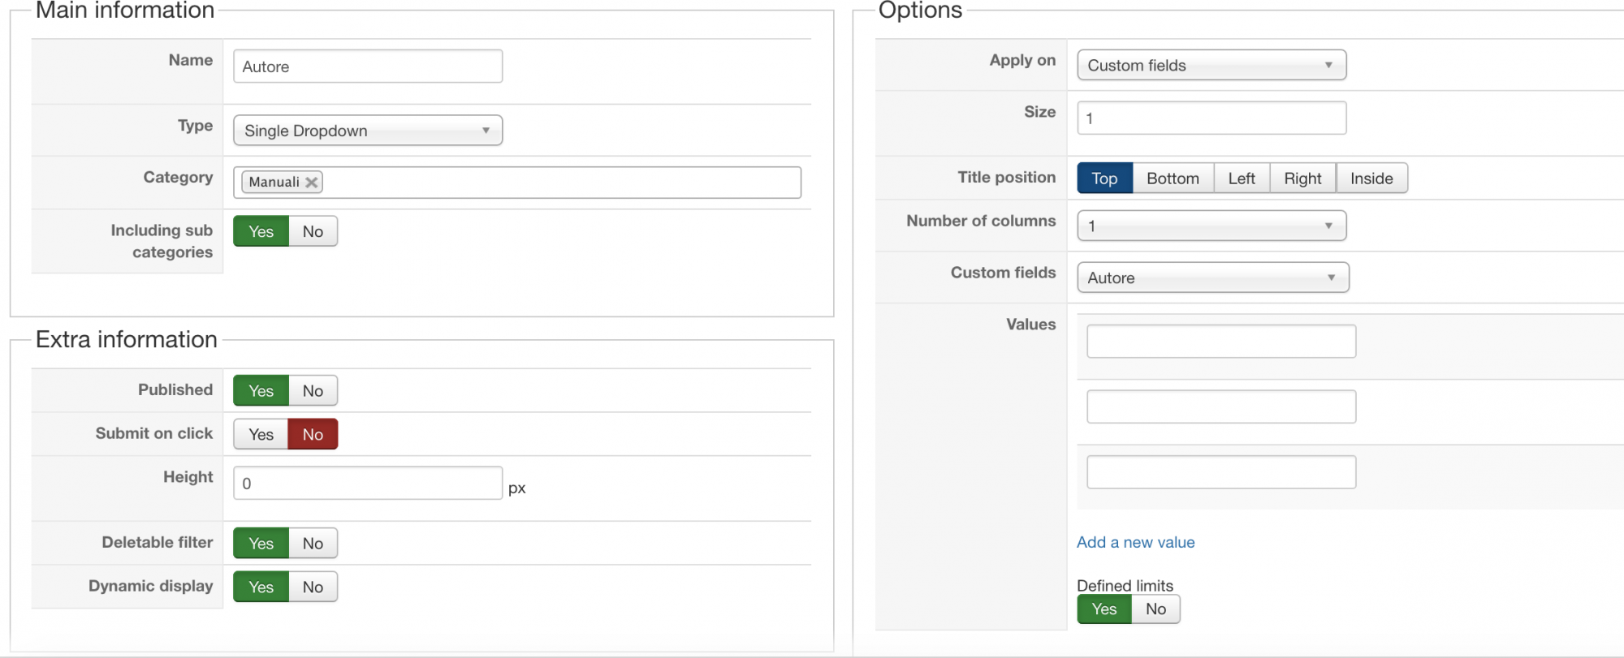Turn off Dynamic display
This screenshot has width=1624, height=658.
[313, 587]
